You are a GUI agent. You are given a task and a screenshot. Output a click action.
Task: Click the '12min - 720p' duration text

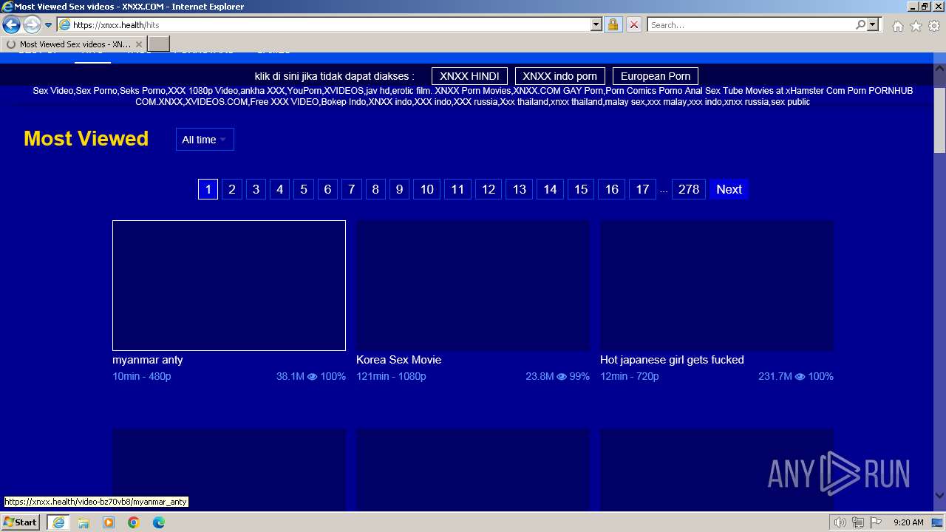tap(630, 376)
